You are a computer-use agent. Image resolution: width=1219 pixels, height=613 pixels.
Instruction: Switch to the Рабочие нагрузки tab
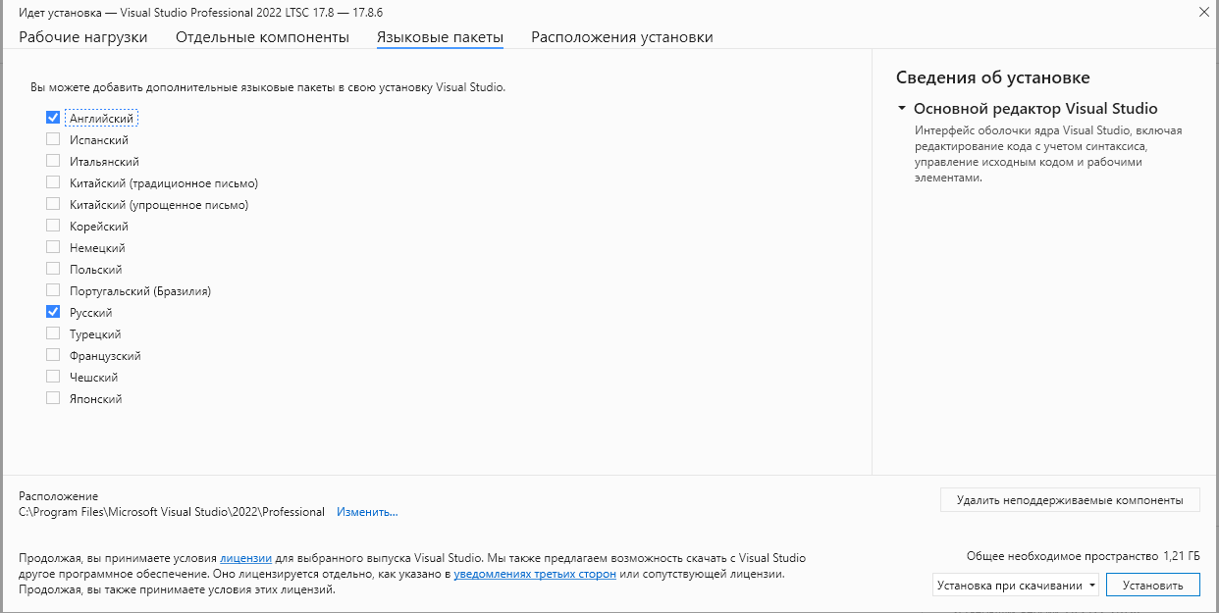(83, 37)
